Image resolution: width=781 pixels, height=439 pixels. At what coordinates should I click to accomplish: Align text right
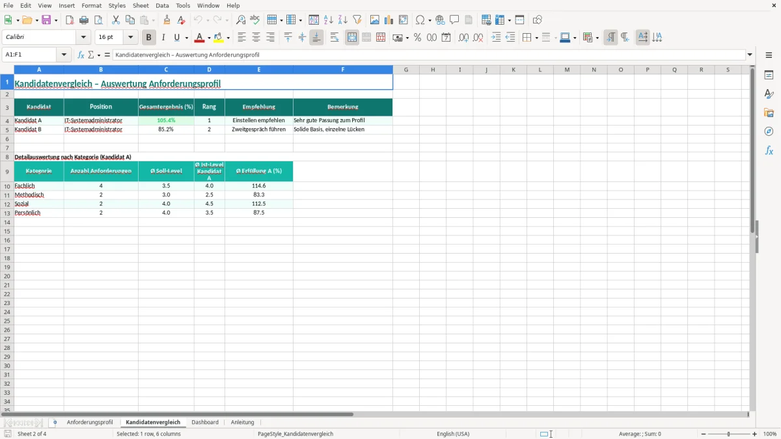coord(271,38)
